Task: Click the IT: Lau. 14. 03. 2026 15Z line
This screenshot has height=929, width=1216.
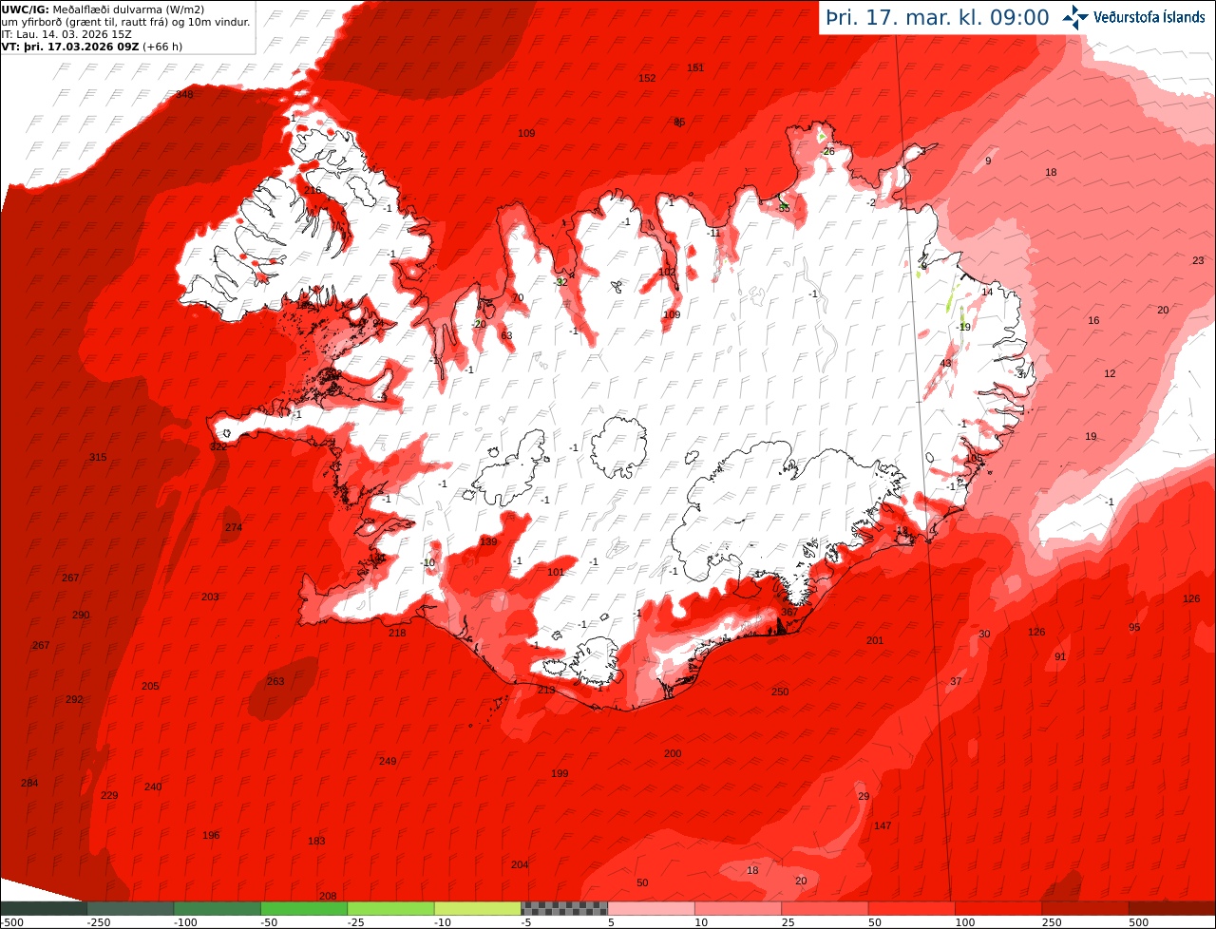Action: 66,34
